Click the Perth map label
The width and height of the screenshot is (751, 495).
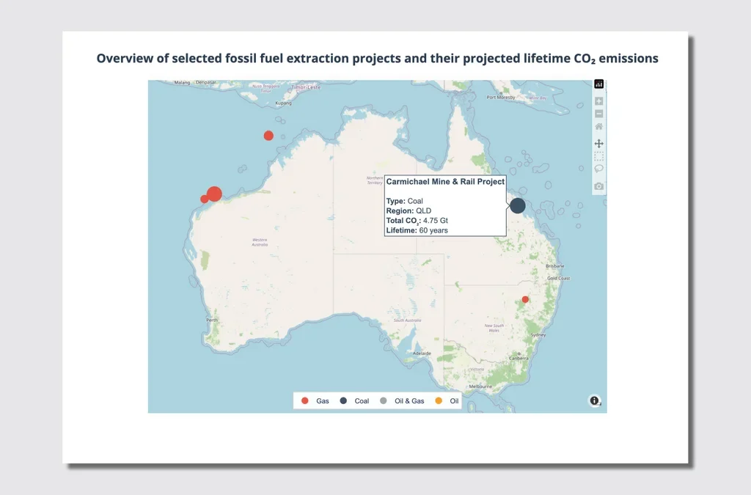[212, 320]
